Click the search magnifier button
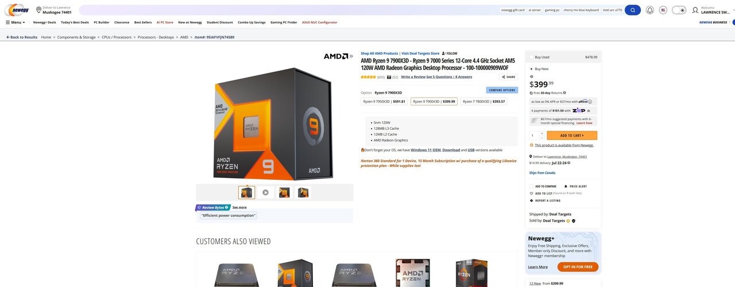 click(x=632, y=10)
